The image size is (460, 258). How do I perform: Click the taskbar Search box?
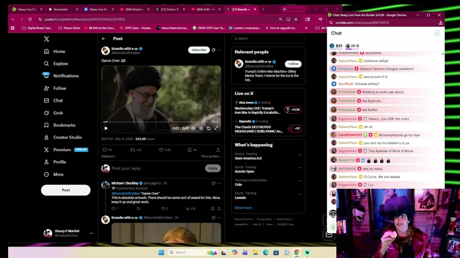pos(193,253)
